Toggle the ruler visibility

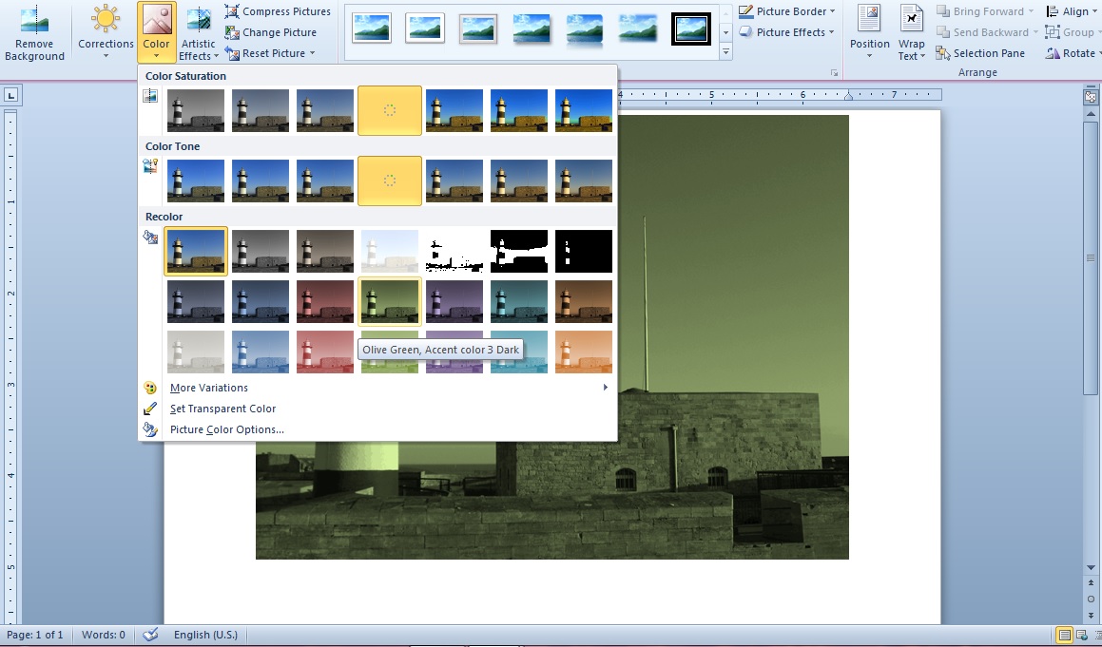[x=1089, y=95]
